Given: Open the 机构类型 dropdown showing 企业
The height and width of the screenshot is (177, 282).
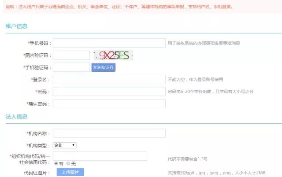Looking at the screenshot, I should click(x=65, y=145).
